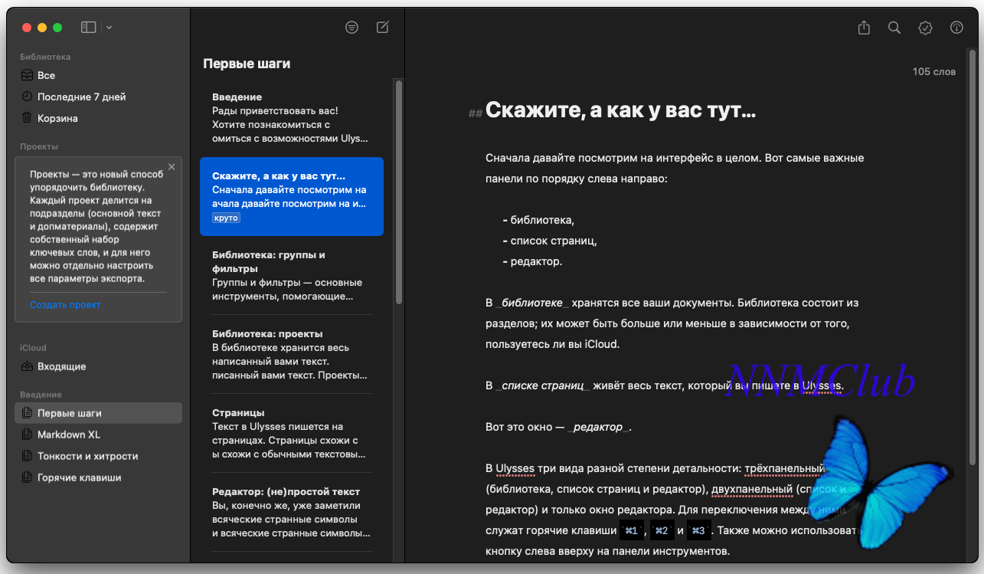This screenshot has width=984, height=574.
Task: Create a new sheet with the compose icon
Action: pyautogui.click(x=383, y=28)
